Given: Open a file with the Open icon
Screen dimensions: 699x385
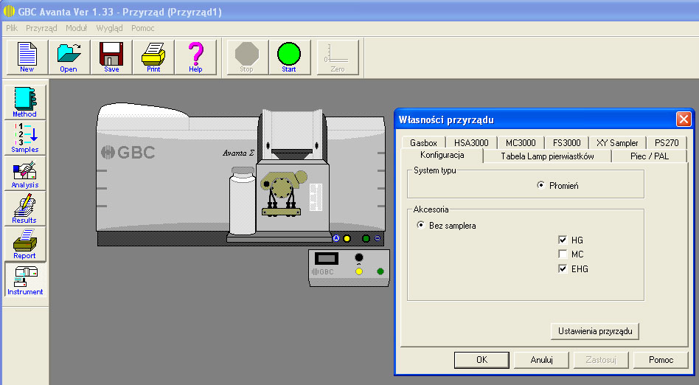Looking at the screenshot, I should (69, 57).
